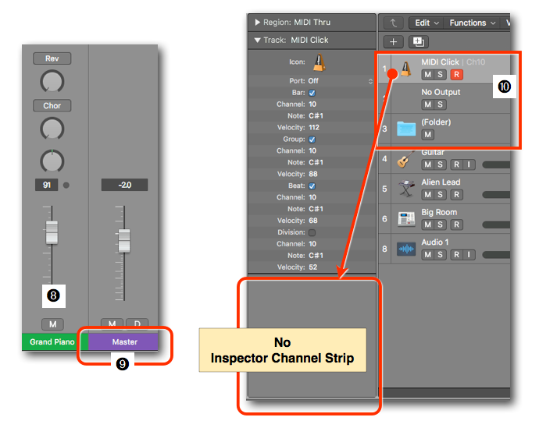
Task: Add a new track with the plus button
Action: pyautogui.click(x=393, y=42)
